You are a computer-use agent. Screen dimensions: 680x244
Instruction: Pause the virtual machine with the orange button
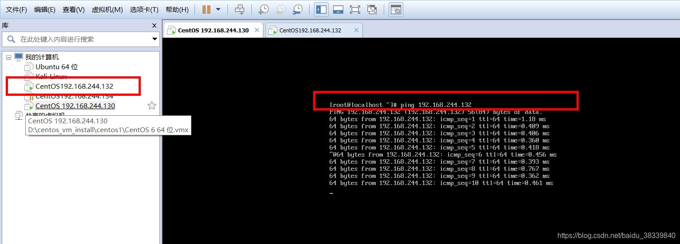pos(206,9)
